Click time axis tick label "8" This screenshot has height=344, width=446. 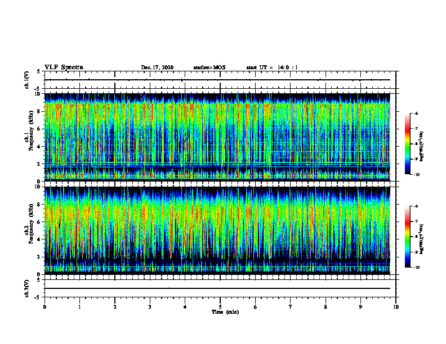click(x=325, y=307)
